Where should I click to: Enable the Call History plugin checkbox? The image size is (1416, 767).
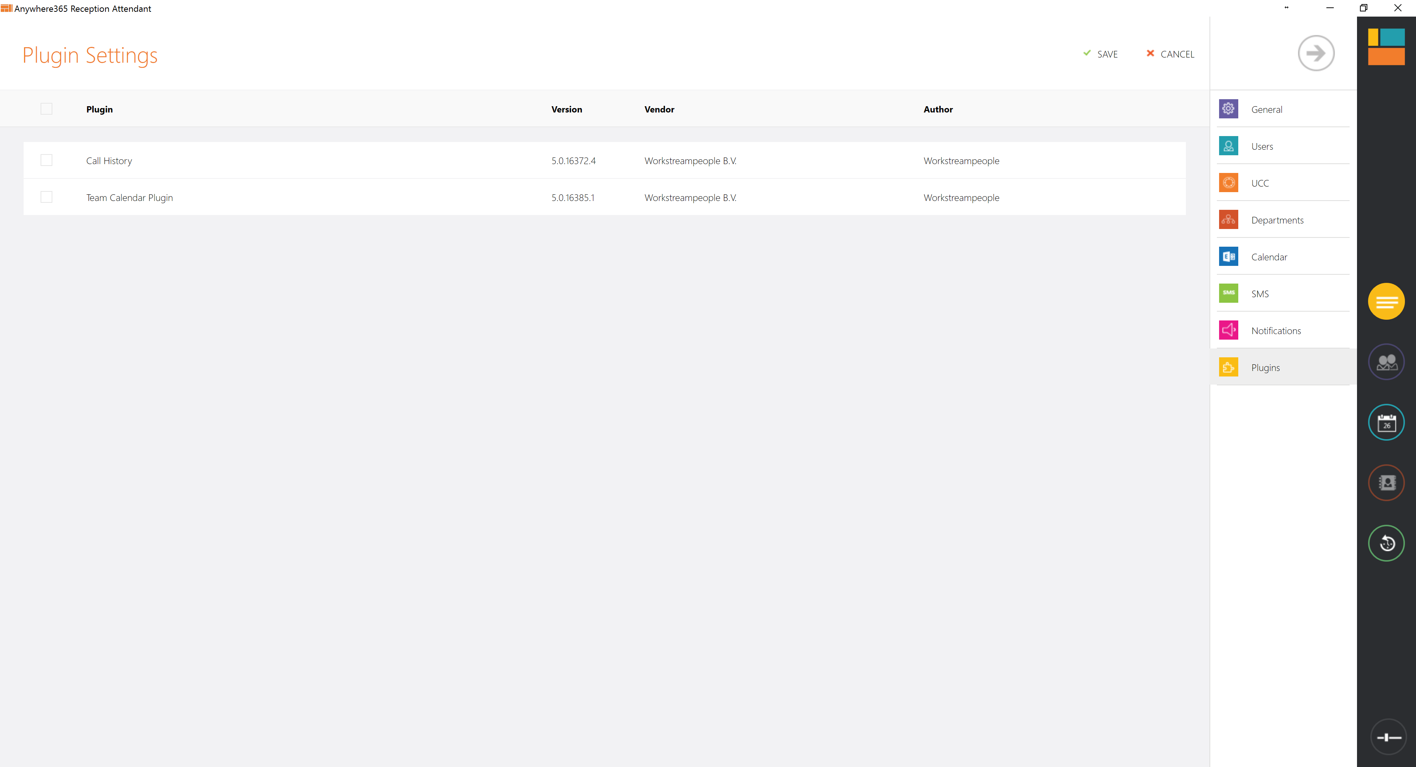pos(47,160)
